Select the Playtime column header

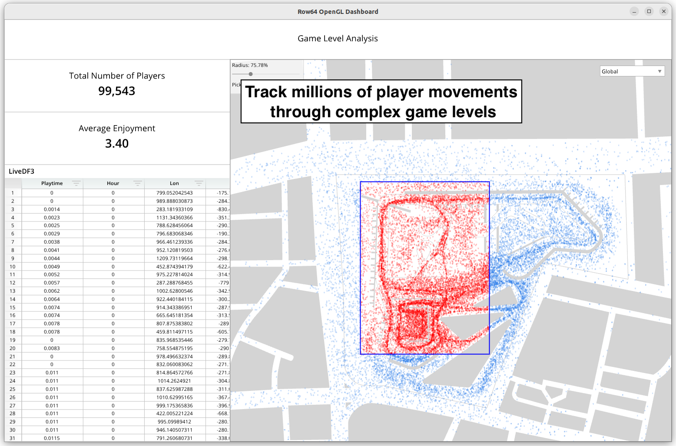pyautogui.click(x=52, y=183)
